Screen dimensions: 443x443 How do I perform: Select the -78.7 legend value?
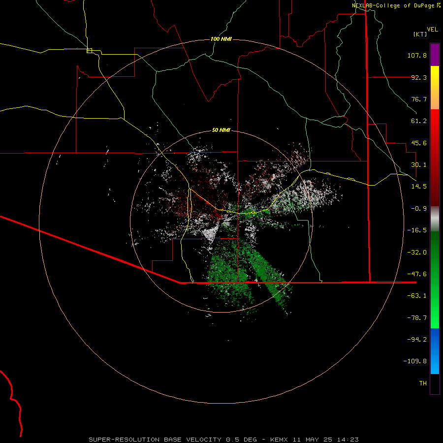417,318
